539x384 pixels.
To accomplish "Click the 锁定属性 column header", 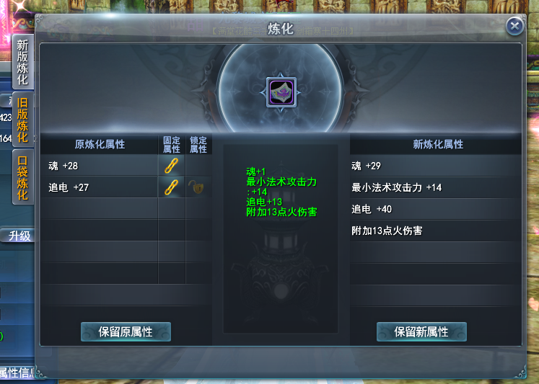I will point(198,145).
